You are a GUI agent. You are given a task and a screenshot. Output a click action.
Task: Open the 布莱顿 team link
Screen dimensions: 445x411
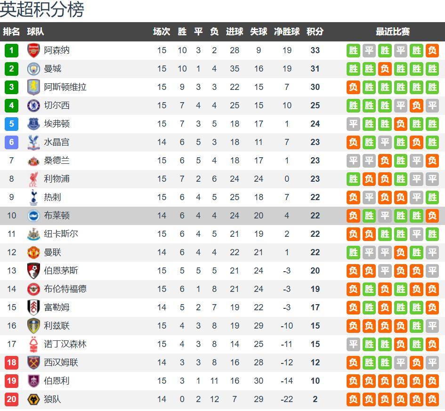(57, 216)
